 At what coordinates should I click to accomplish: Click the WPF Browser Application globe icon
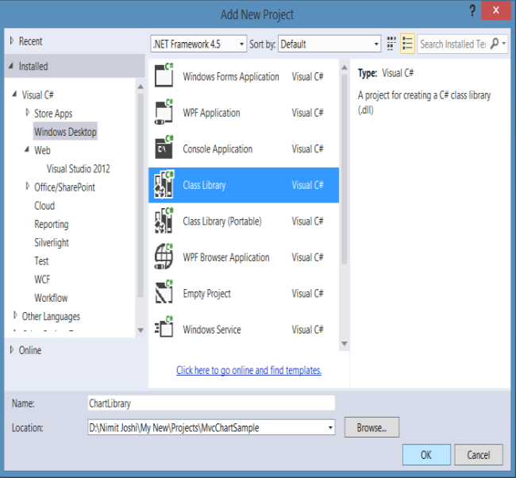coord(164,256)
